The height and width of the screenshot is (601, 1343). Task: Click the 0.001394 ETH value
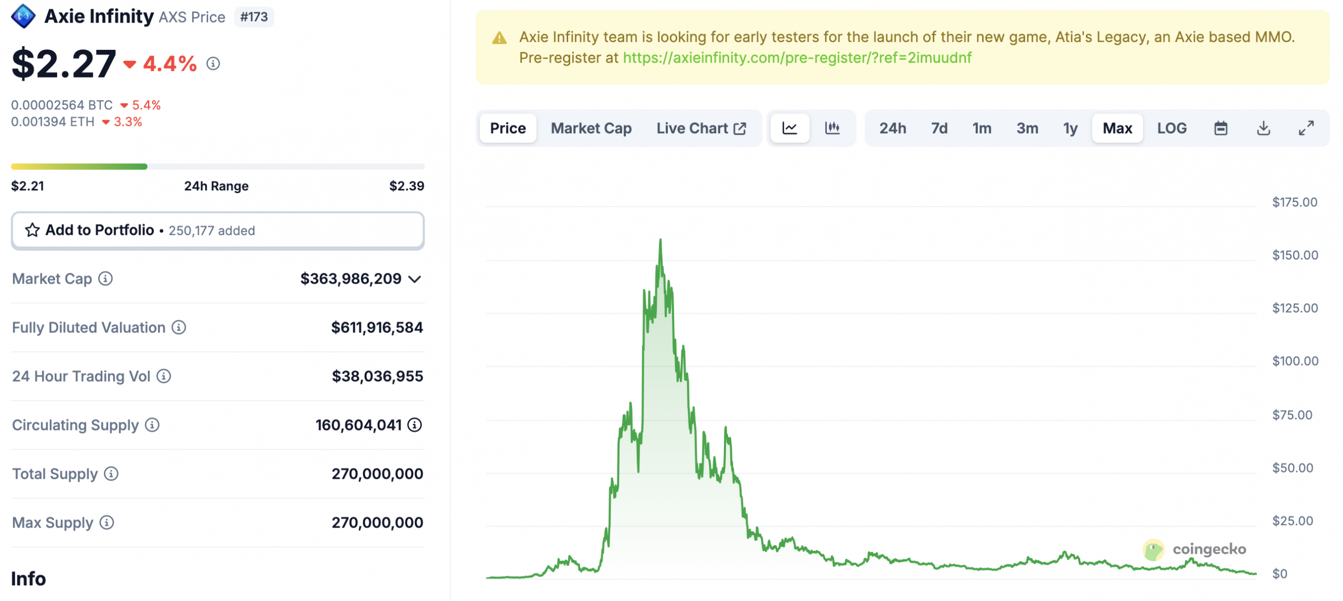pyautogui.click(x=52, y=122)
